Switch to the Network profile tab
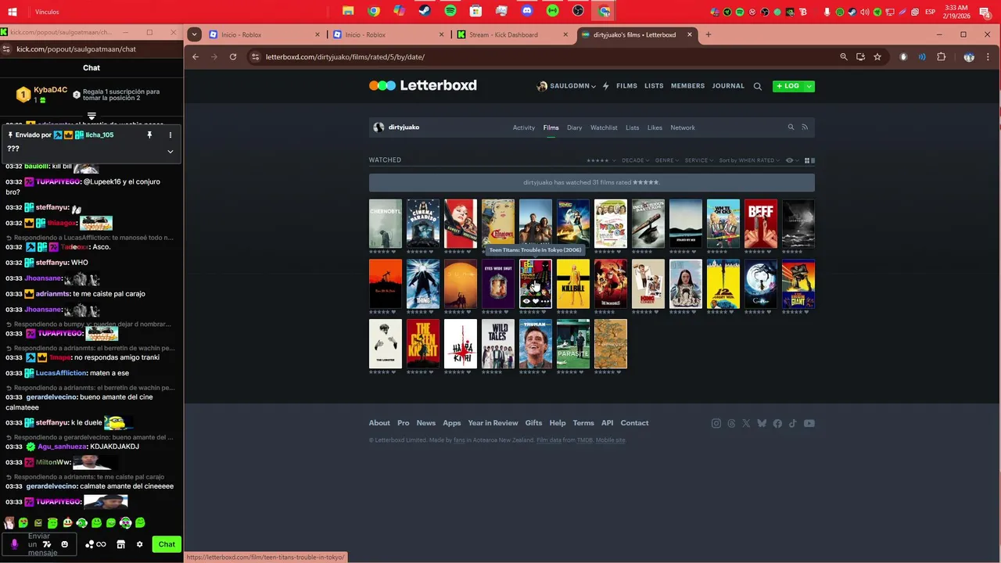This screenshot has width=1001, height=563. (683, 127)
